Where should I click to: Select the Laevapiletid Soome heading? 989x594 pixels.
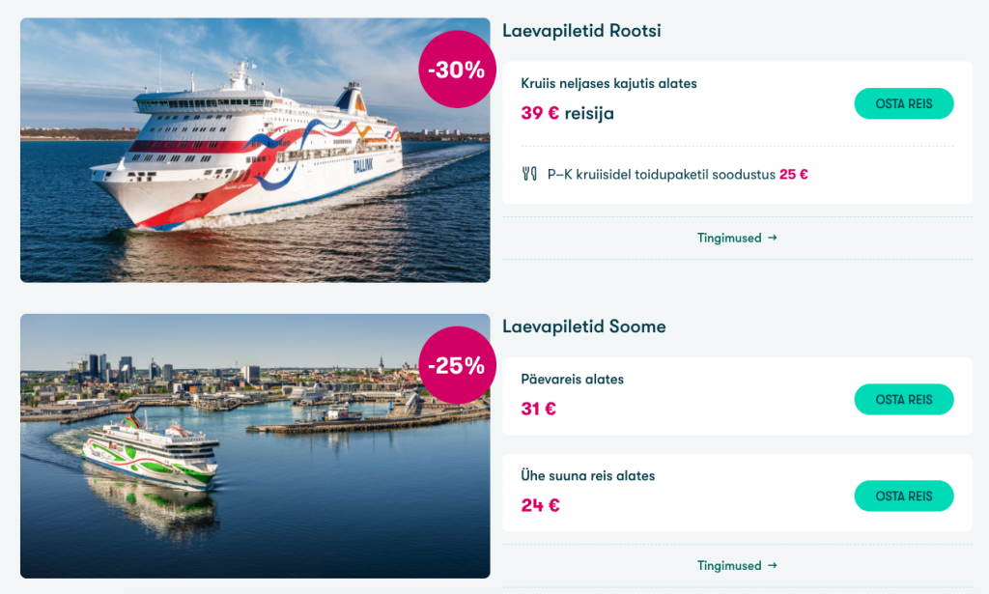pos(584,326)
